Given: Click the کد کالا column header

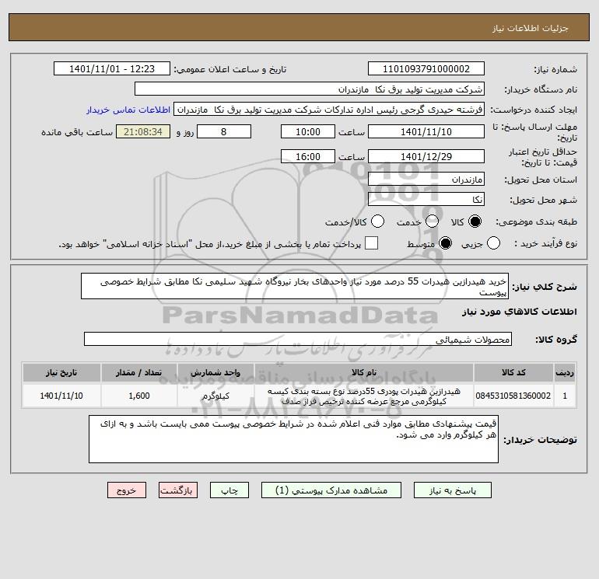Looking at the screenshot, I should tap(513, 372).
